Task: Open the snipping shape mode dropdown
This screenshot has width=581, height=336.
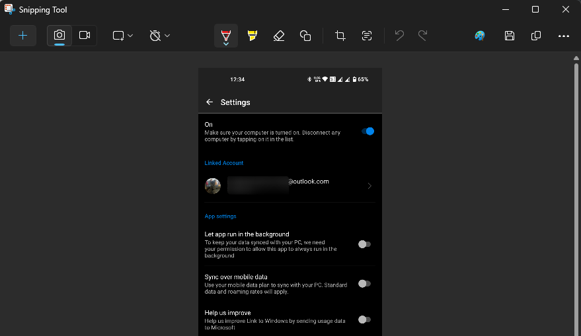Action: pos(123,36)
